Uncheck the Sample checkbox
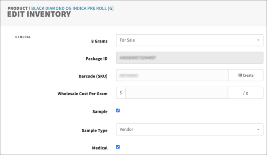The image size is (267, 155). 118,111
